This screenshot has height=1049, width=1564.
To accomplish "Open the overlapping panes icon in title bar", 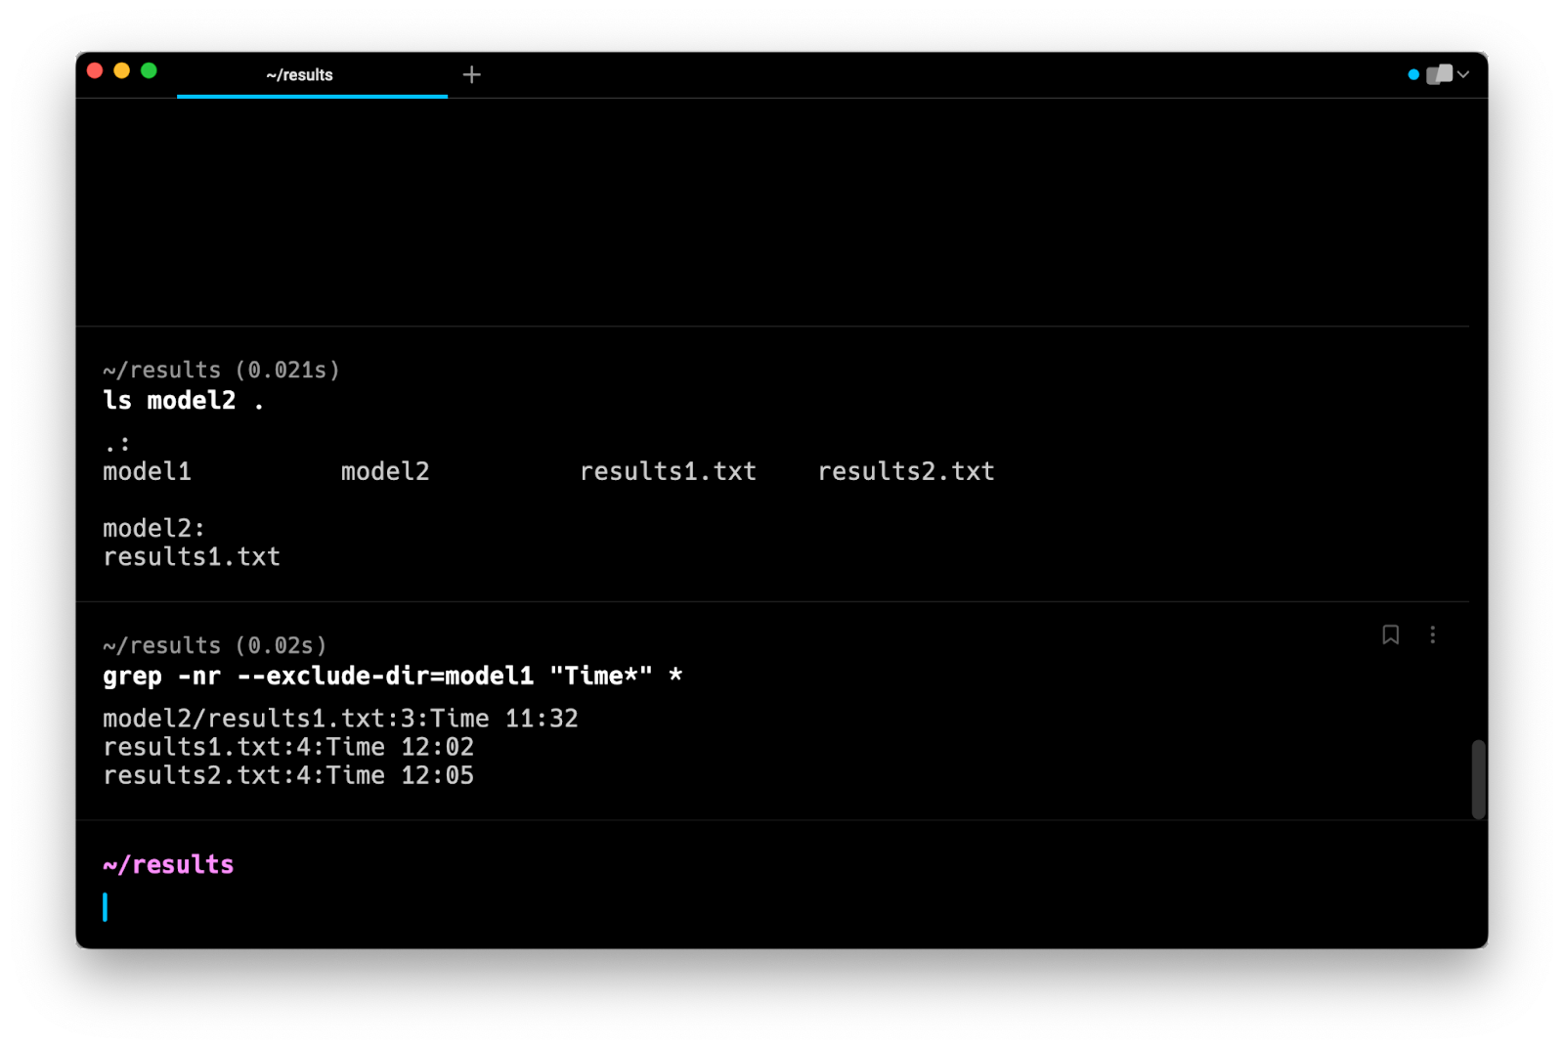I will pos(1439,73).
